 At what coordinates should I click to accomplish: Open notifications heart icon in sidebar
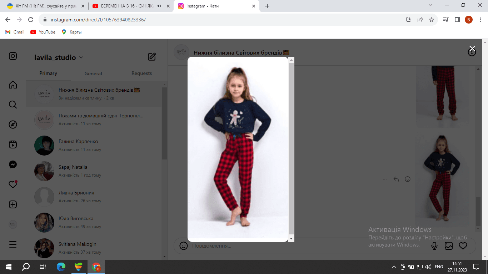(x=13, y=184)
